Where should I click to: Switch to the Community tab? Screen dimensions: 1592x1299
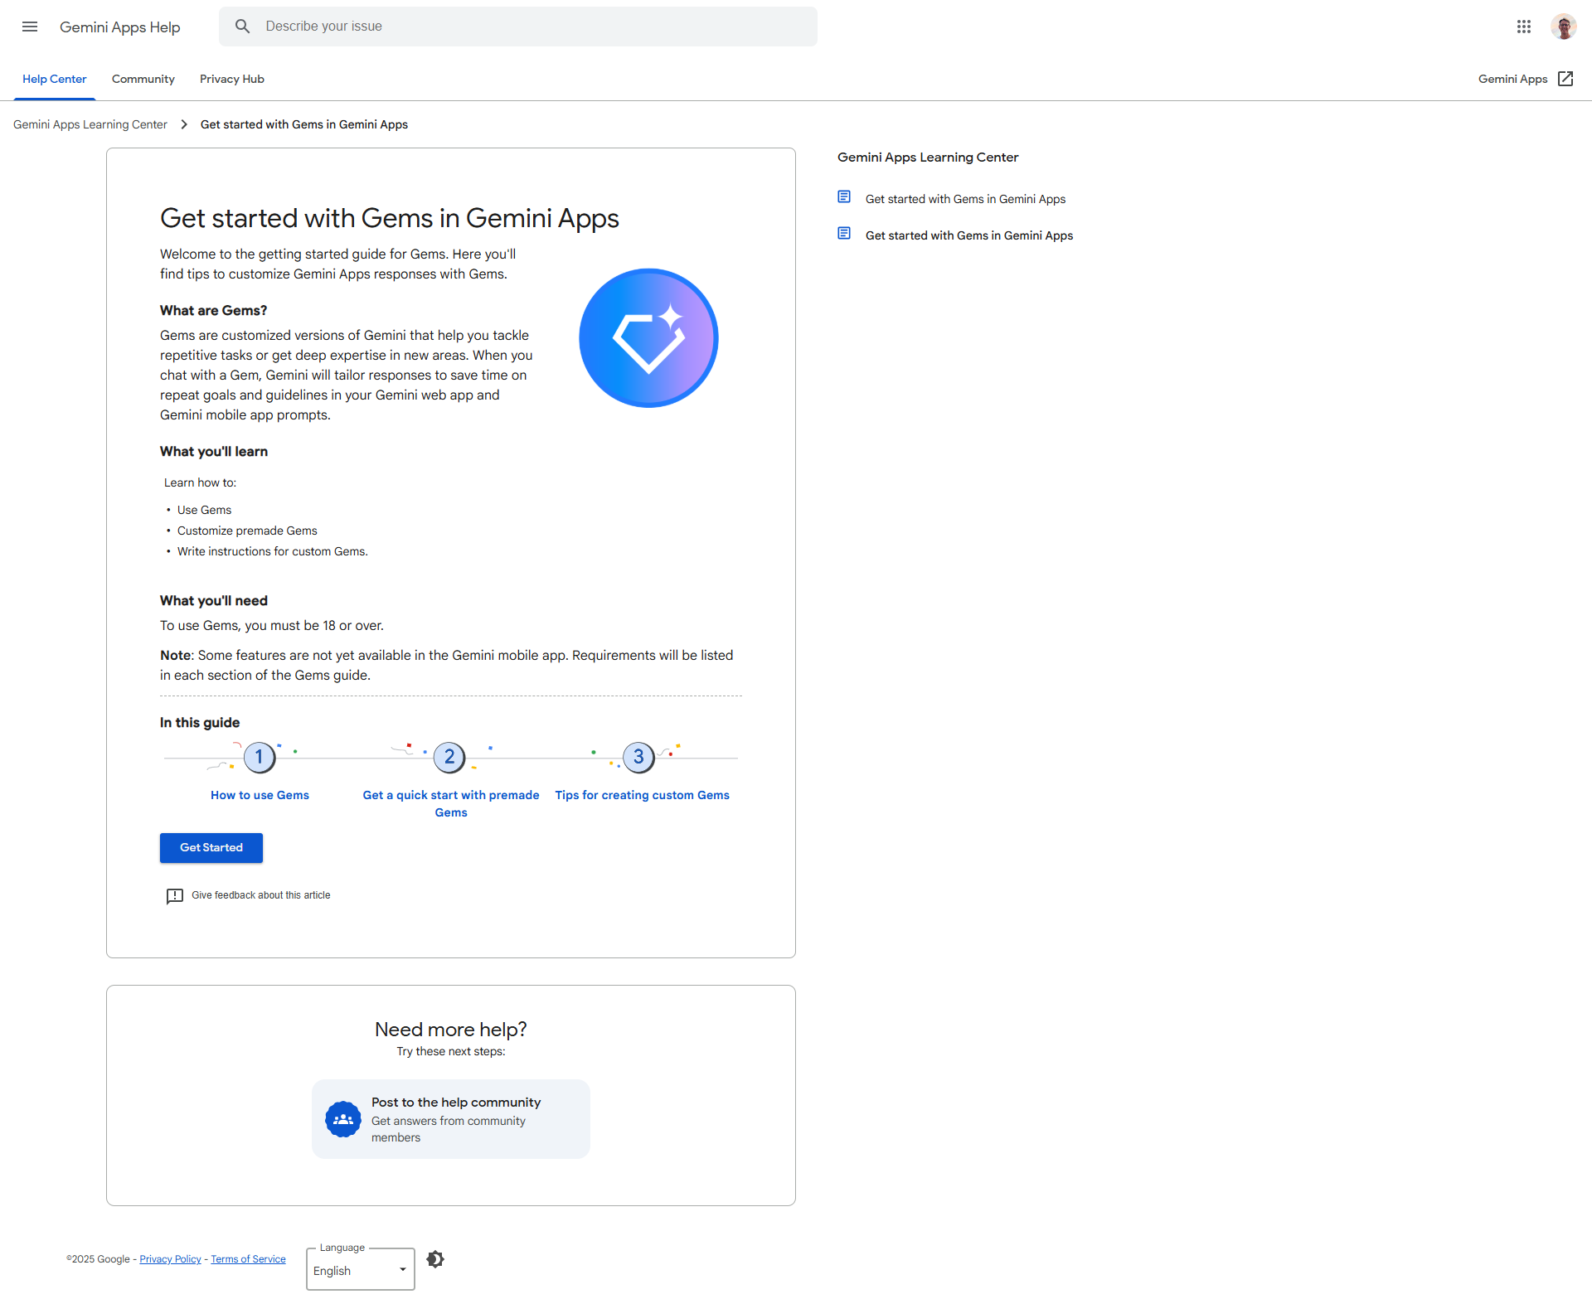143,79
